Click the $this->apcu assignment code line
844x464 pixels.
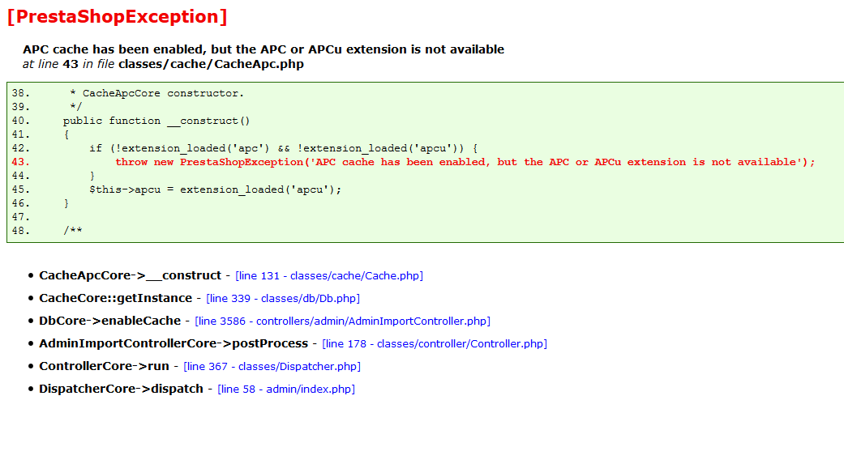(216, 189)
